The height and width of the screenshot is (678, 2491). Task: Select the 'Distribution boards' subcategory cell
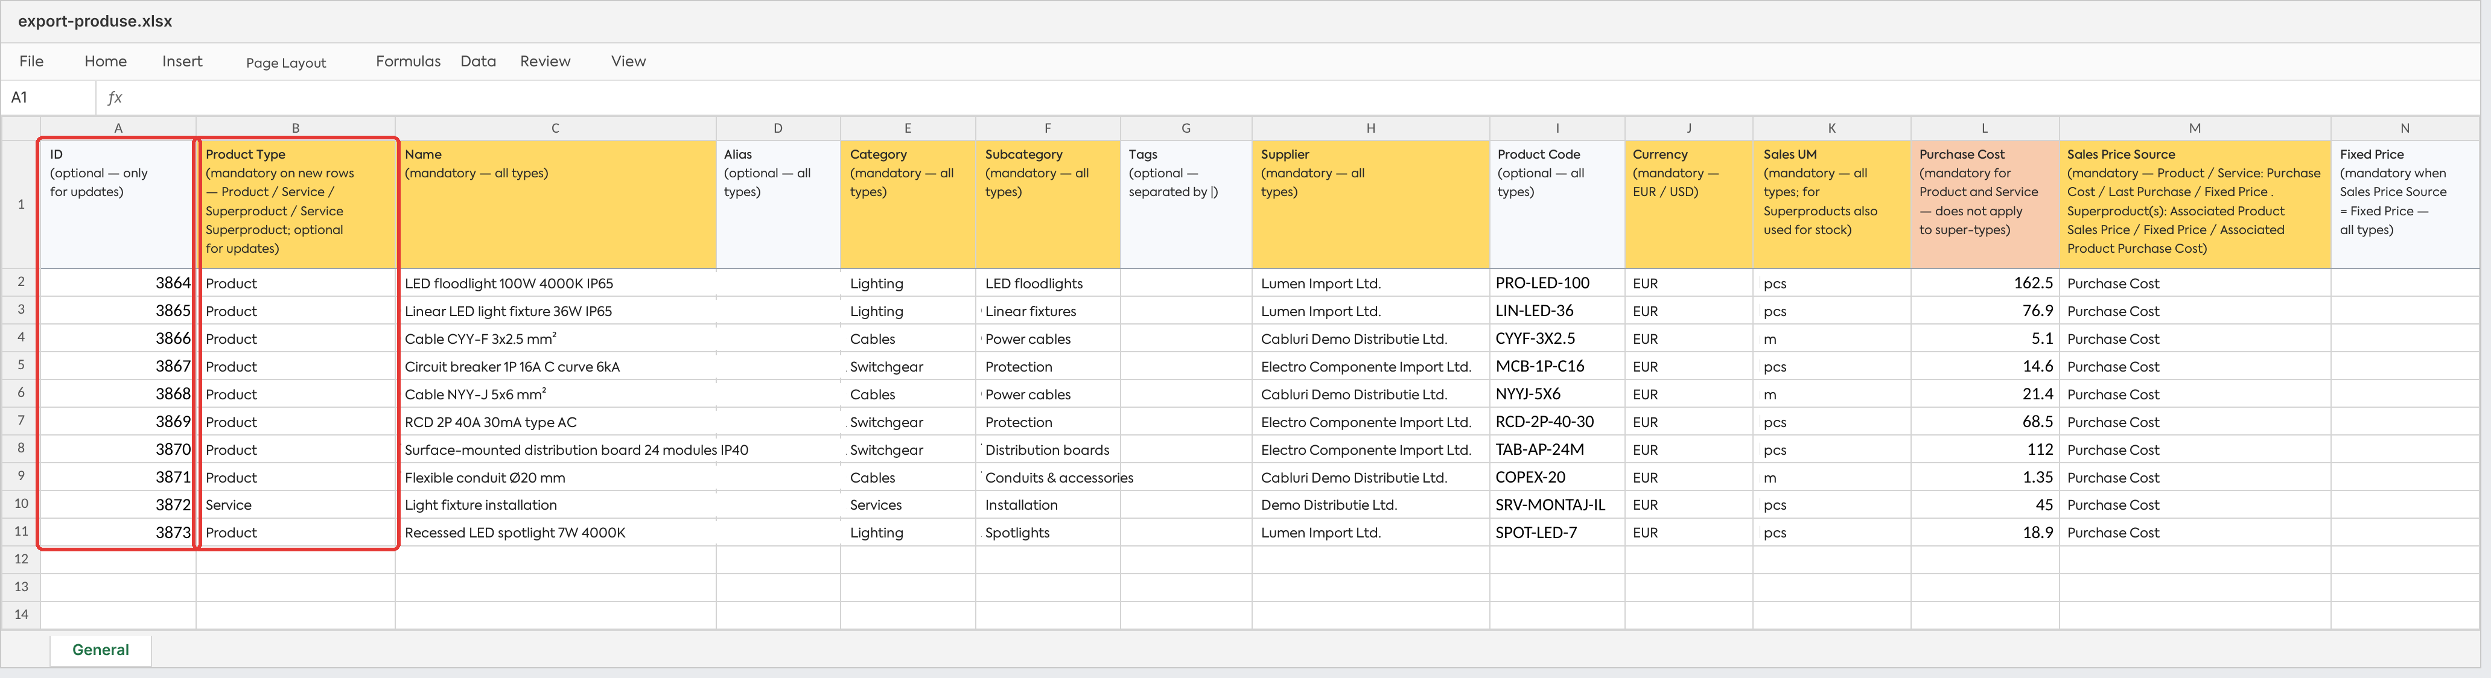coord(1047,449)
